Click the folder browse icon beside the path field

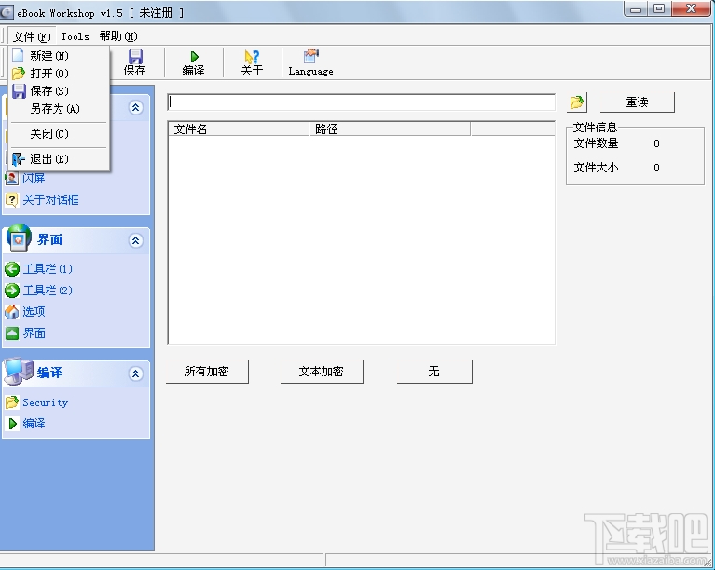point(577,102)
